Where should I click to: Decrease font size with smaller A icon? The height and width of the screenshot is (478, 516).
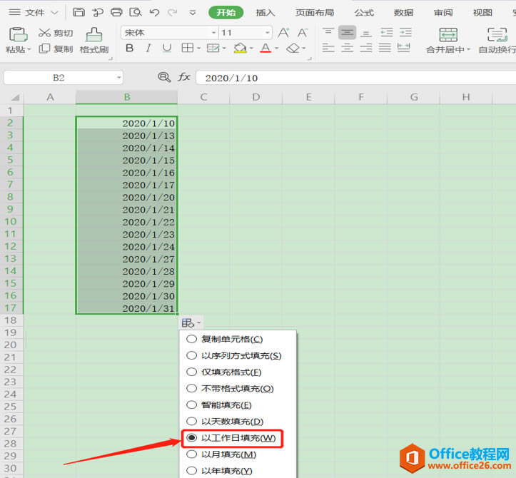click(303, 33)
